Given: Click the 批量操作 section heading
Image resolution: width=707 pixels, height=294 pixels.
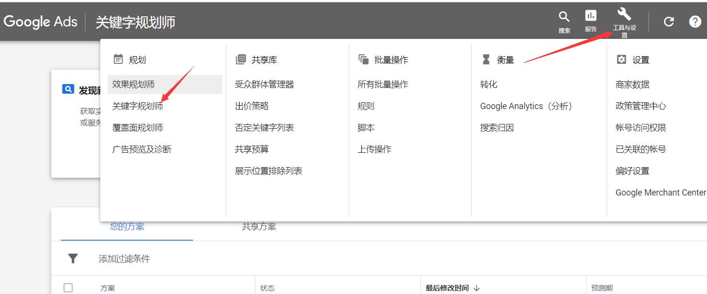Looking at the screenshot, I should pyautogui.click(x=391, y=60).
